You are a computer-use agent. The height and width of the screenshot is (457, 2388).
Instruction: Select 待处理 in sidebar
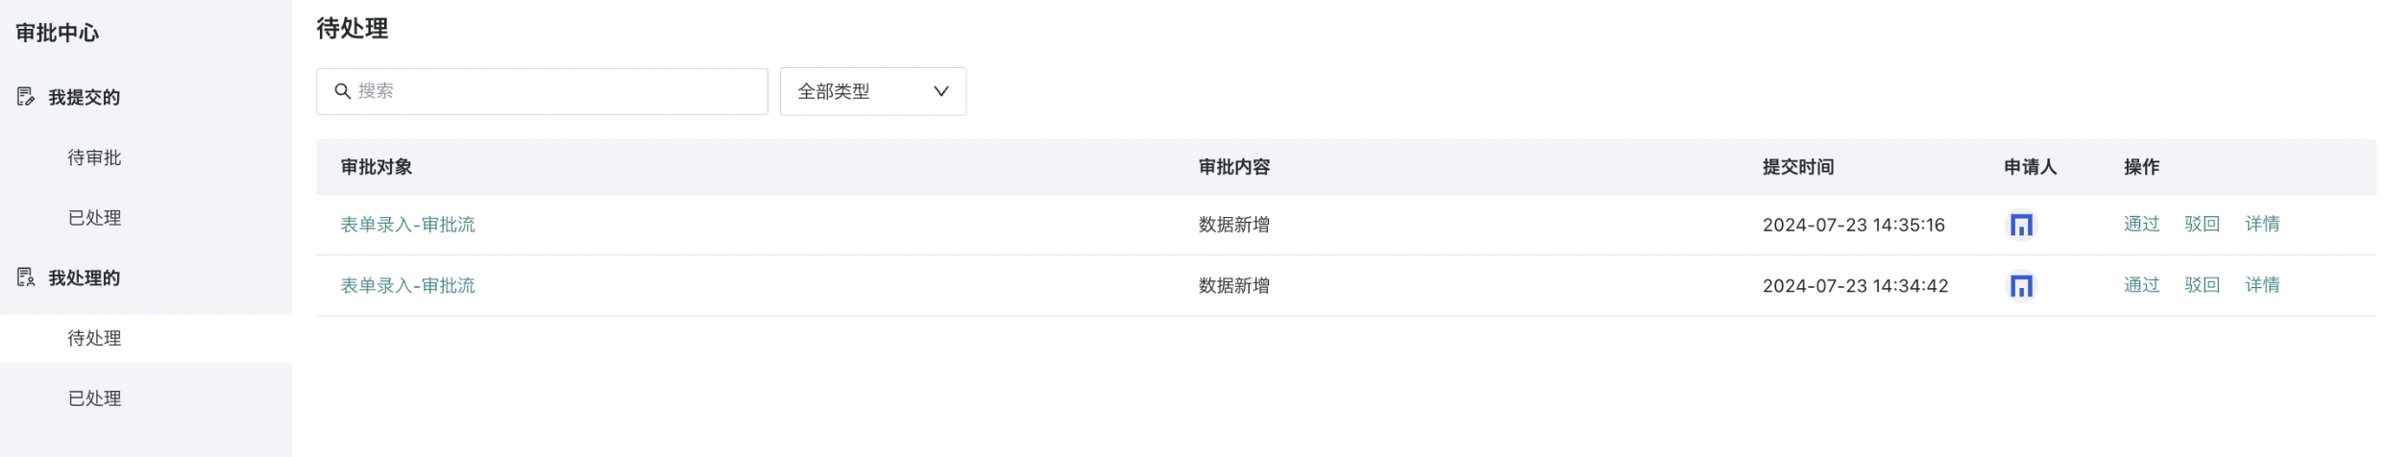tap(94, 338)
